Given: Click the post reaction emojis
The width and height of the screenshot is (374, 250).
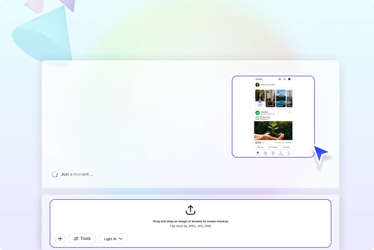Looking at the screenshot, I should (x=258, y=143).
